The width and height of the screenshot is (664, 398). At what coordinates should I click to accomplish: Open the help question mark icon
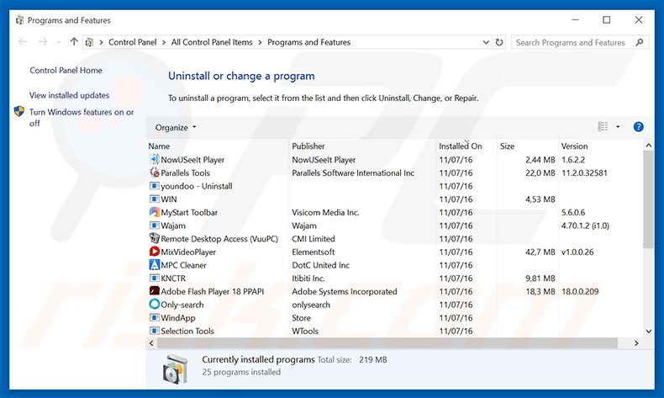(638, 127)
